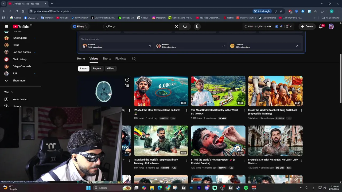This screenshot has width=342, height=192.
Task: Open Kung Fu School video thumbnail
Action: tap(275, 91)
